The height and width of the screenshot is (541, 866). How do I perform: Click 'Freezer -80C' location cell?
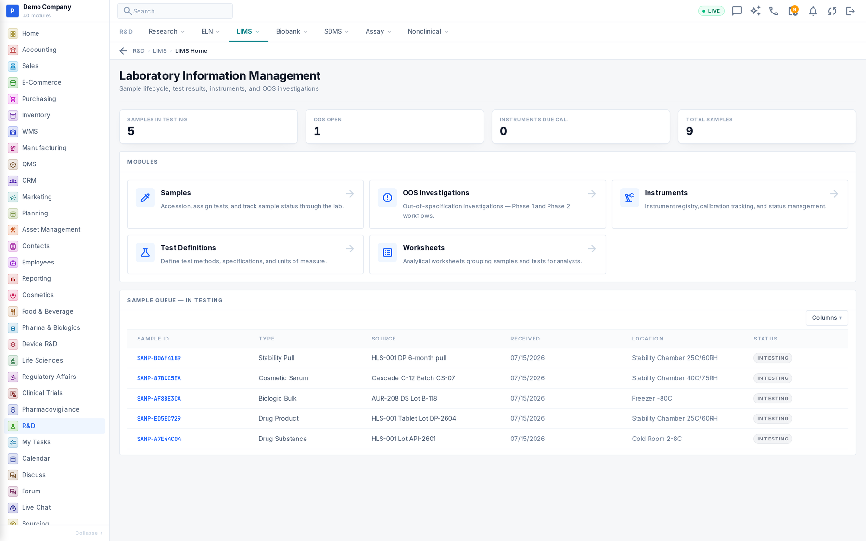tap(652, 399)
